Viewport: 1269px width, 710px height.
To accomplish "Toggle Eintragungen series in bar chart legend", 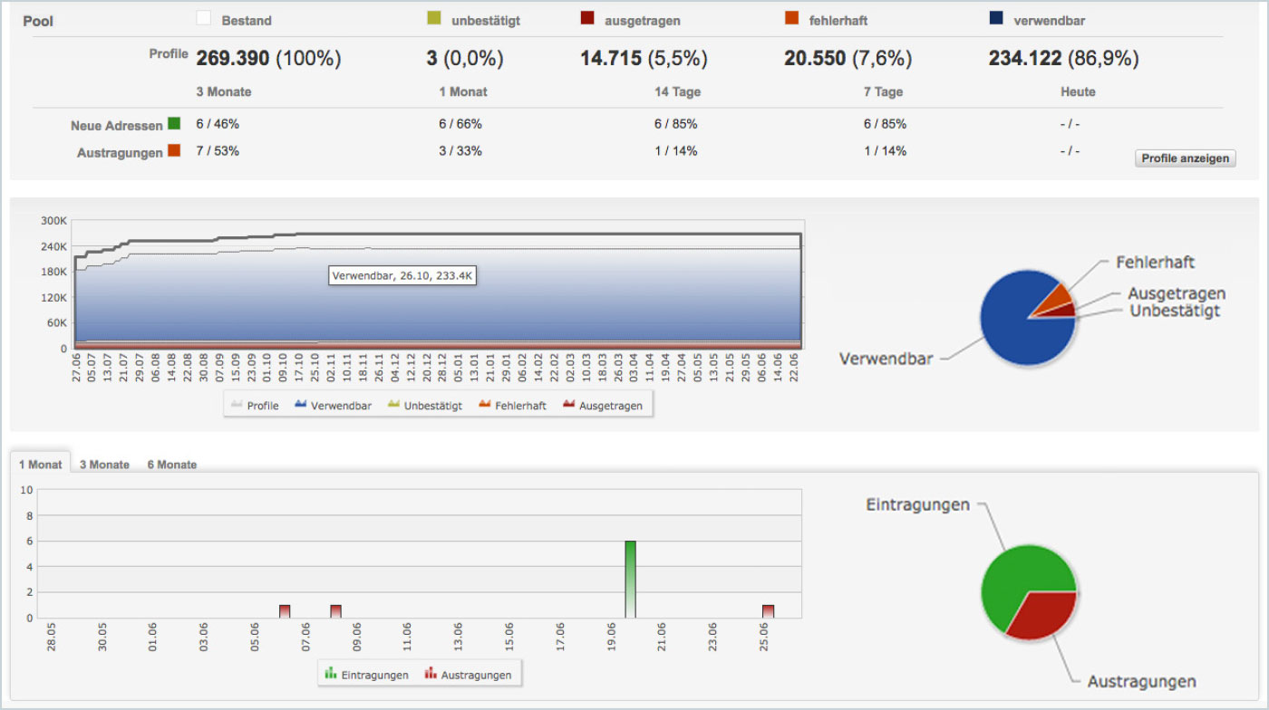I will pos(364,675).
